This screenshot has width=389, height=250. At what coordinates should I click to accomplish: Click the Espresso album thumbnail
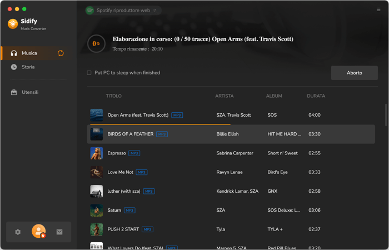(97, 153)
